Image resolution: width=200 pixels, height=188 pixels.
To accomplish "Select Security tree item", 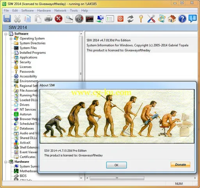I will 25,62.
